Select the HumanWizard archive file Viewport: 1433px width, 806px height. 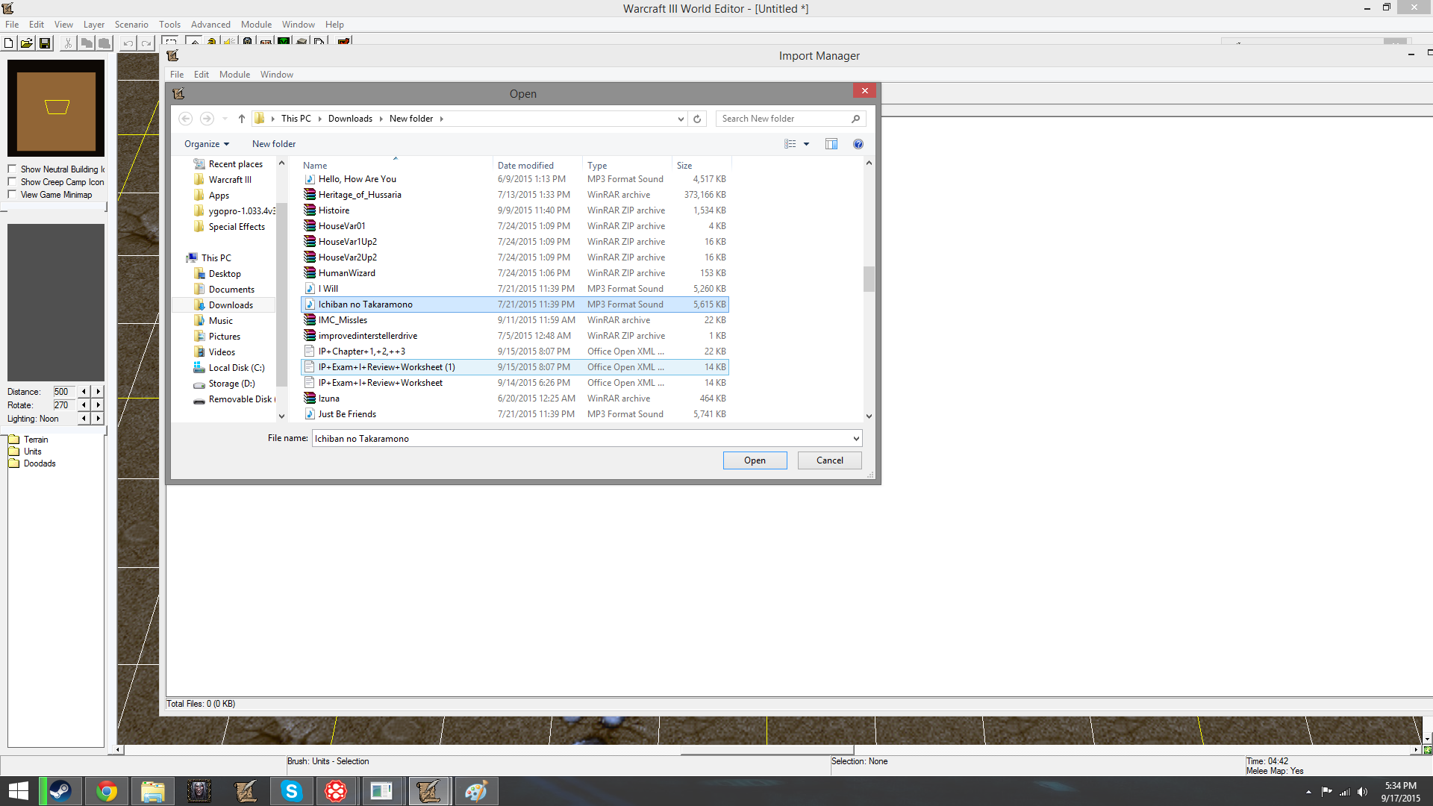click(514, 273)
